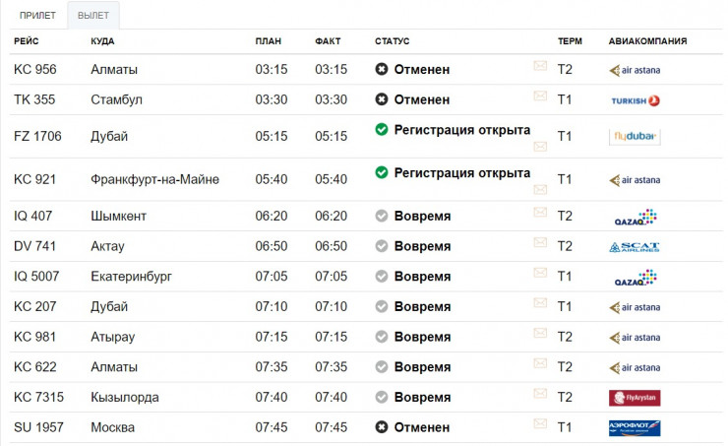The image size is (728, 446).
Task: Switch to the ПРИЛЕТ arrivals tab
Action: click(37, 15)
